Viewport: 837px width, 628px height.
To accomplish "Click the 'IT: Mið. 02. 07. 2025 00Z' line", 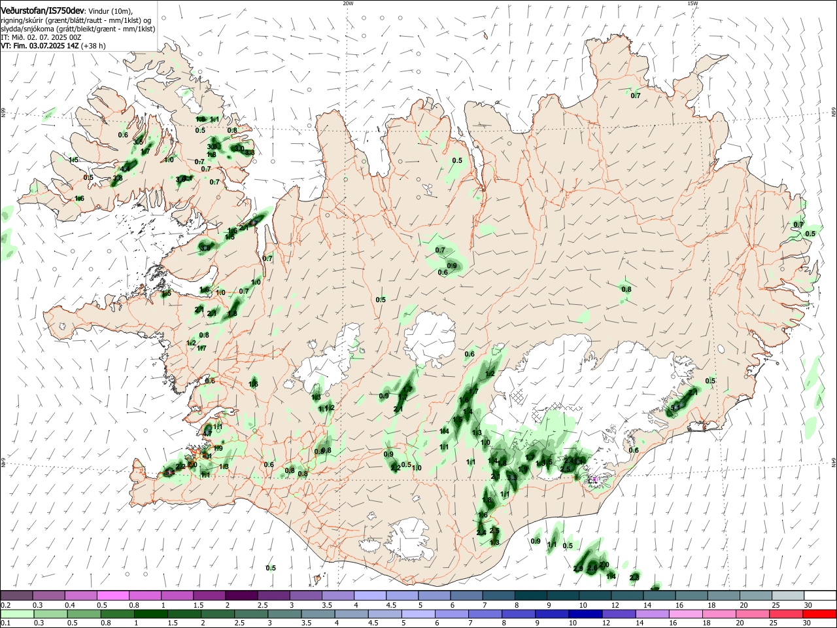I will coord(41,37).
